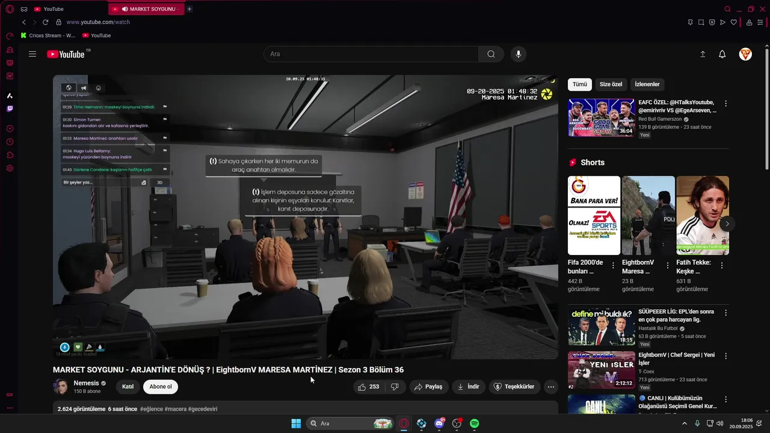Open options for SÜÜPEEER LİG video
This screenshot has height=433, width=770.
(x=725, y=313)
